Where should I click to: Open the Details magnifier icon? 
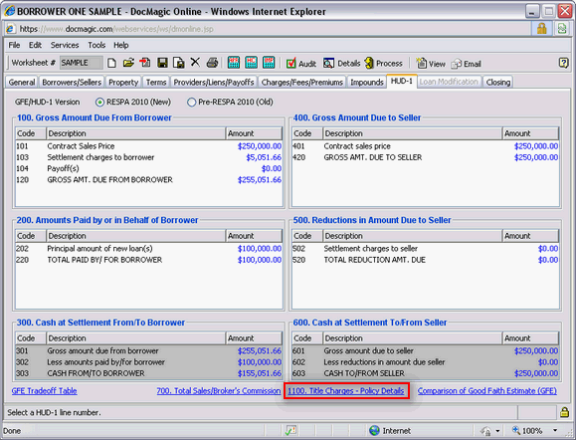point(328,64)
